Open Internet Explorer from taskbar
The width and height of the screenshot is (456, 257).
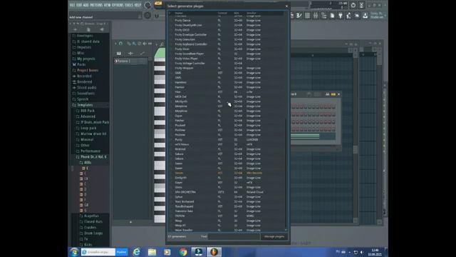tap(136, 252)
